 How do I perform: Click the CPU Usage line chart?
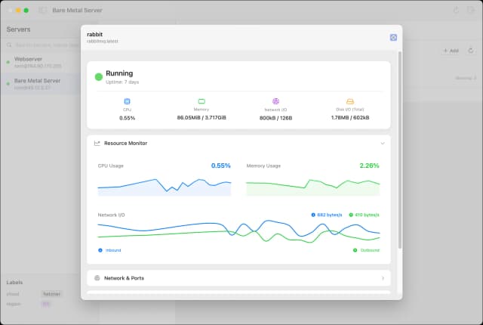(x=165, y=187)
